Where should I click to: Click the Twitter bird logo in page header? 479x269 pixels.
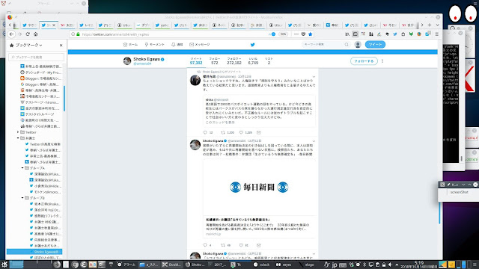tap(253, 45)
